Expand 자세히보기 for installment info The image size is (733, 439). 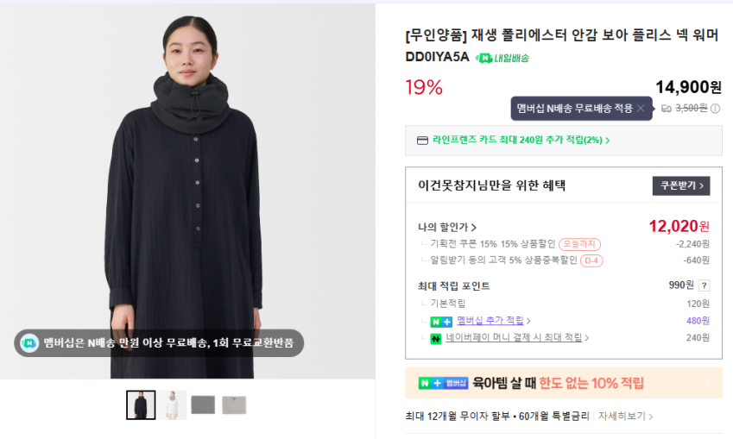(x=625, y=416)
